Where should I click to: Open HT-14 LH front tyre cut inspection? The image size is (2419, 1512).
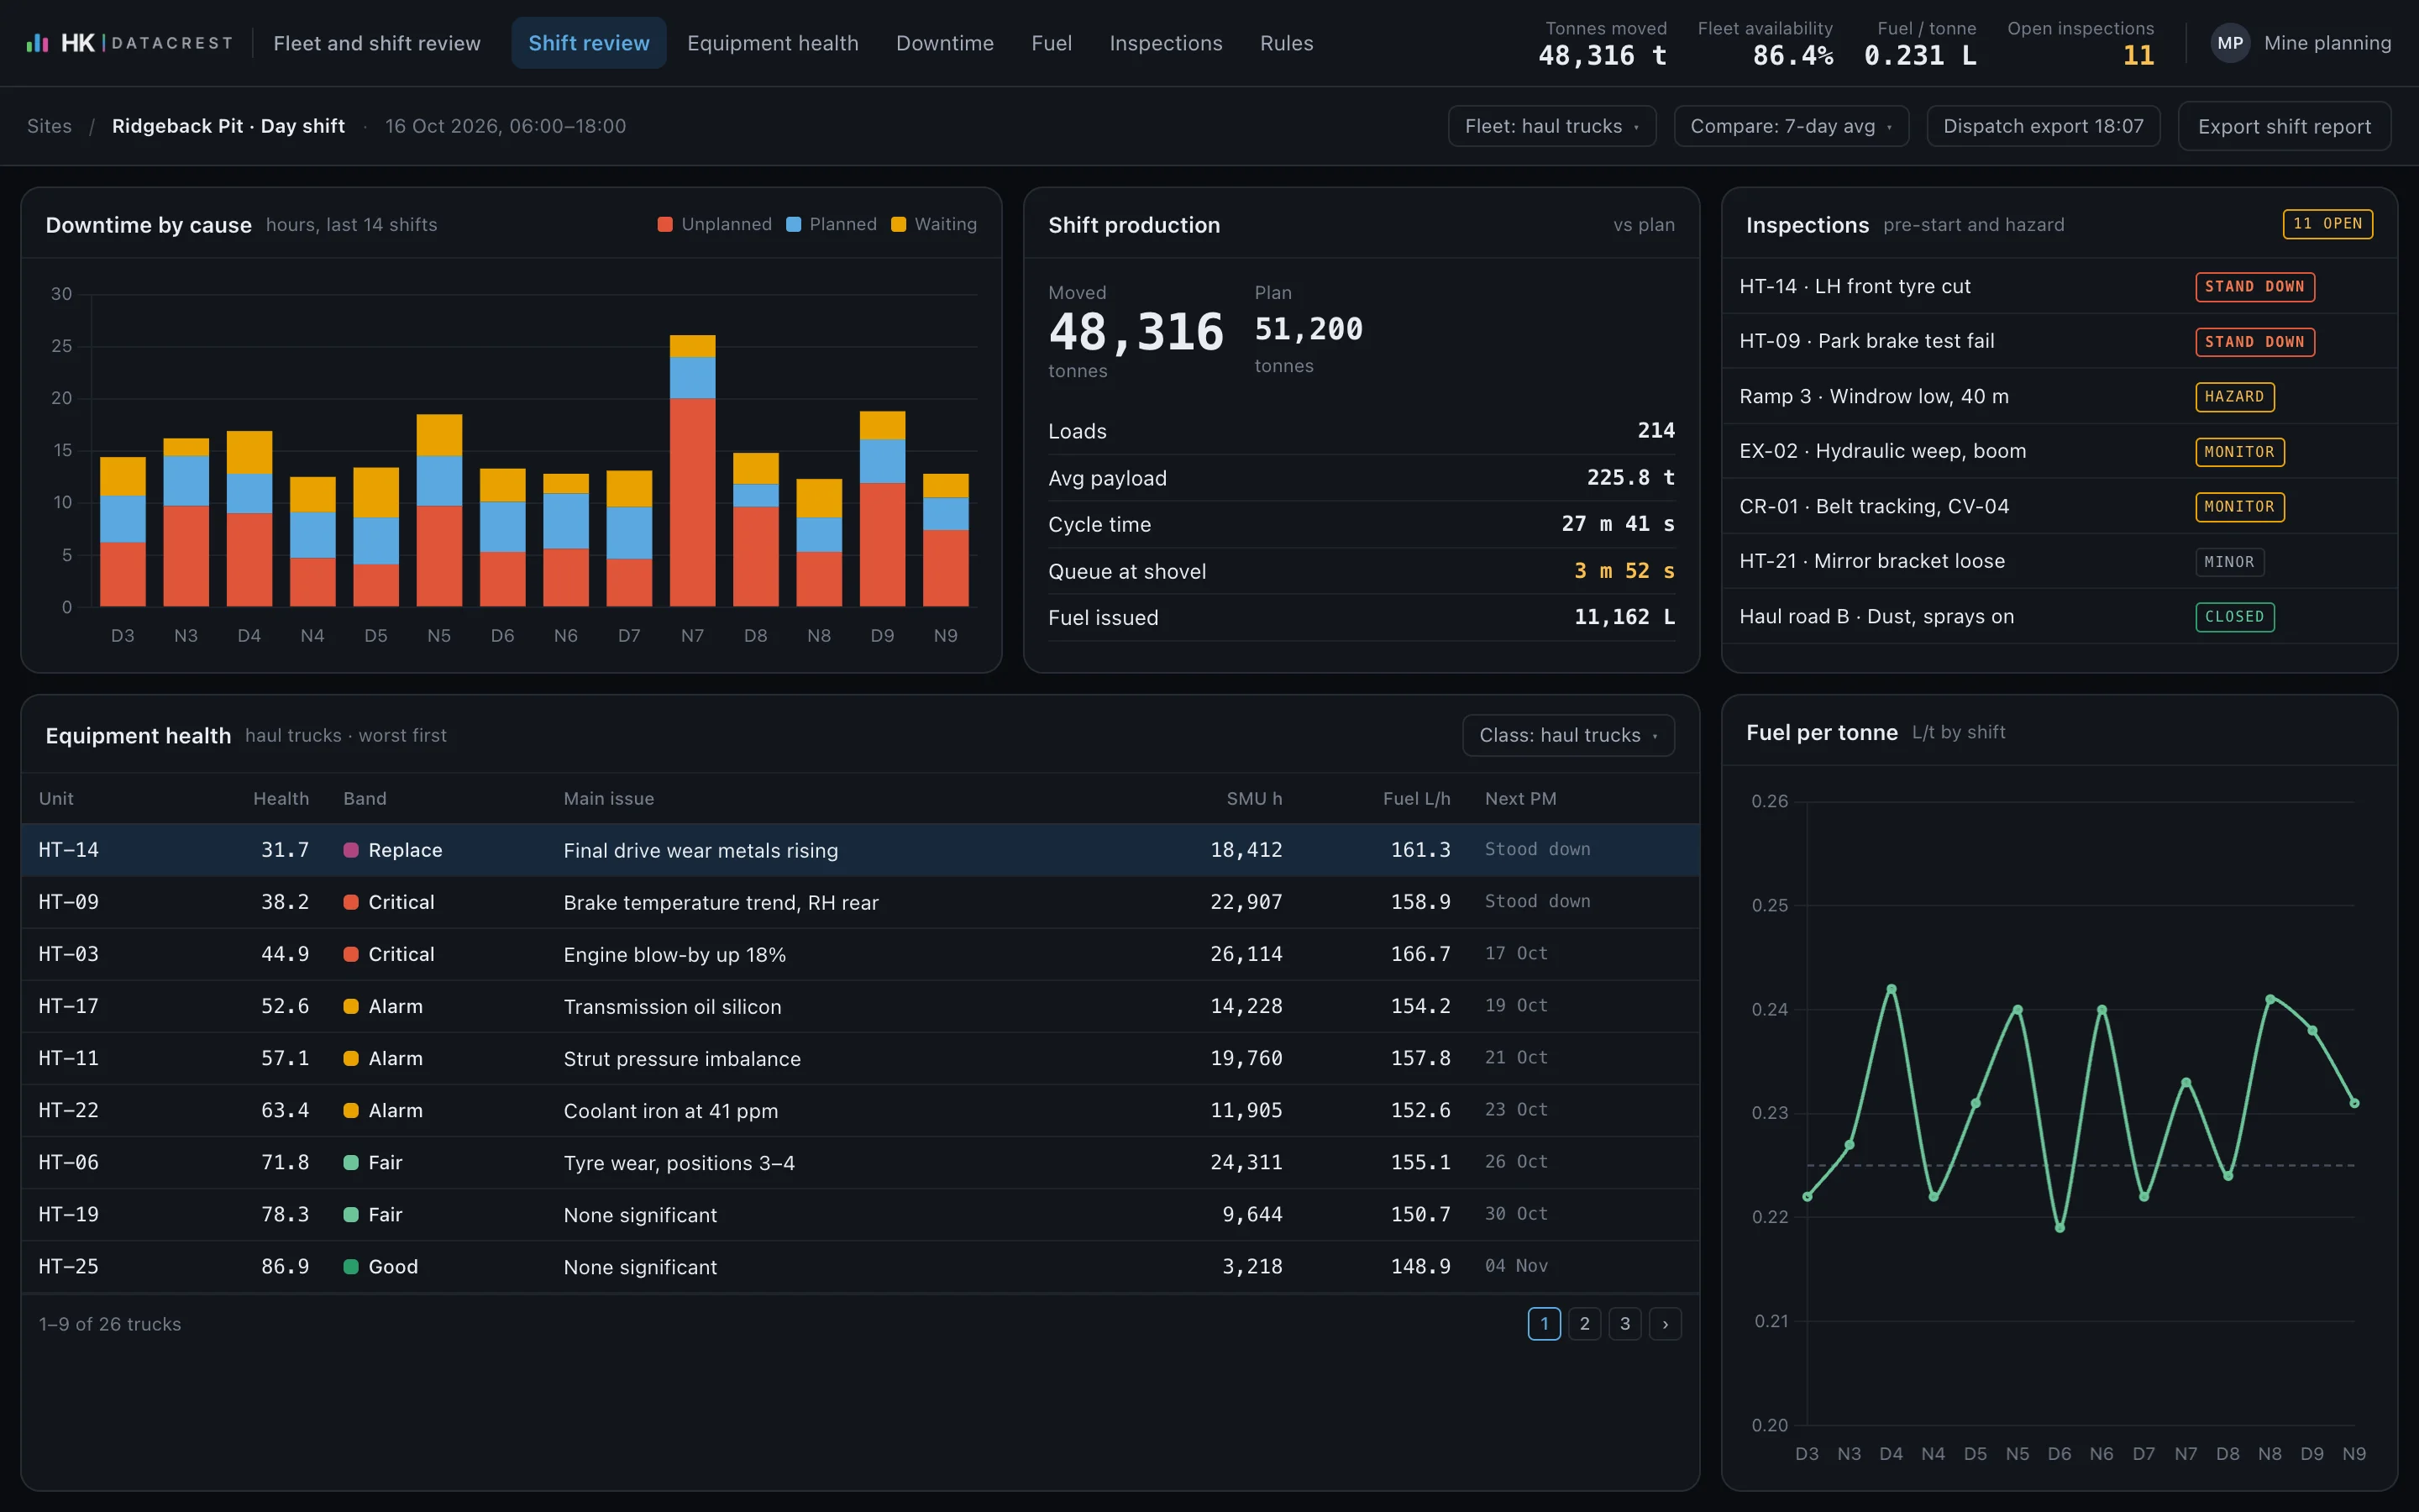click(x=2060, y=286)
